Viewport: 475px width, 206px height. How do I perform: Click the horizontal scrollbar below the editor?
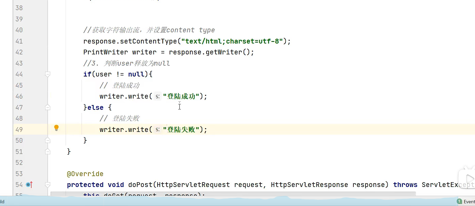[x=233, y=194]
